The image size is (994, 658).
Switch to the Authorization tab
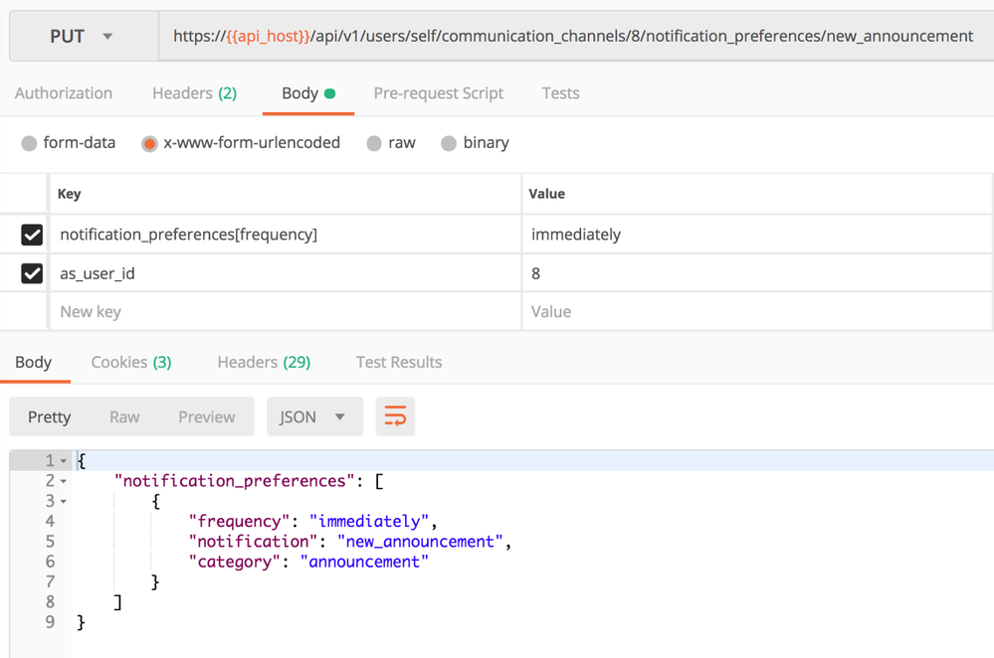click(64, 93)
